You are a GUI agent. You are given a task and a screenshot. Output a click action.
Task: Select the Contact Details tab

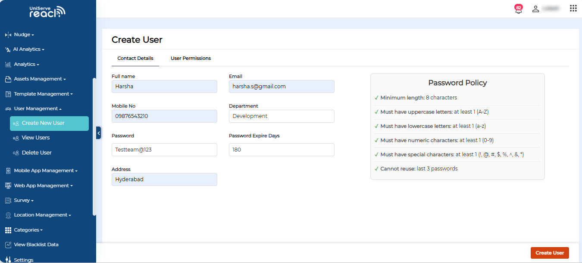(135, 58)
